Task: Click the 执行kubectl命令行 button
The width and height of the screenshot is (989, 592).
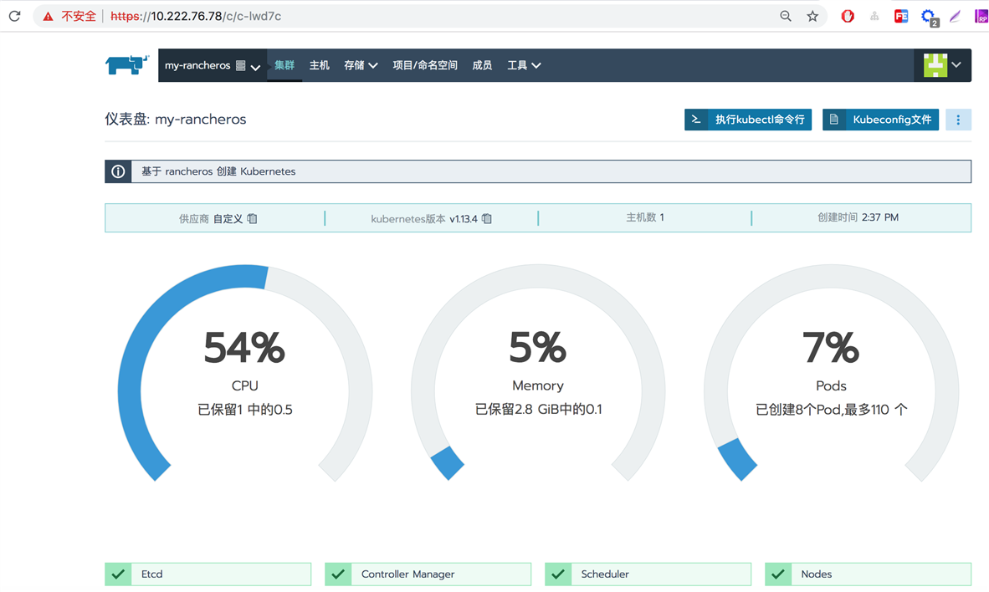Action: point(748,120)
